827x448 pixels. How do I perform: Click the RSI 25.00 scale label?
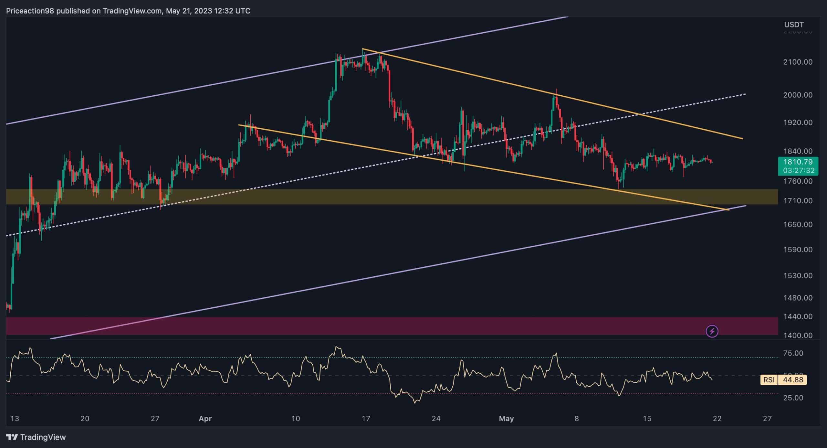coord(793,398)
